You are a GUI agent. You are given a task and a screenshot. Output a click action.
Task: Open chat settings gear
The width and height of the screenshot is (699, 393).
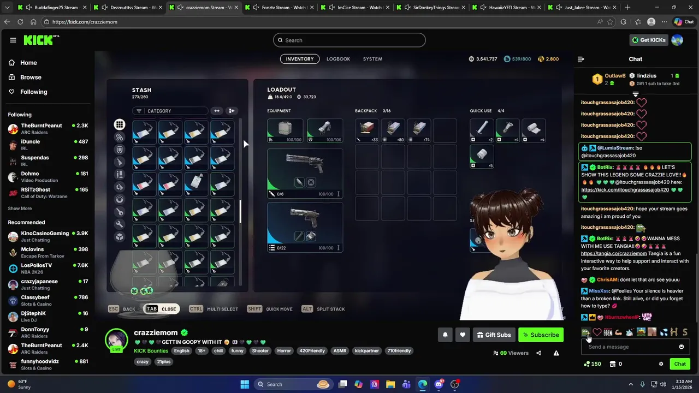[x=661, y=364]
